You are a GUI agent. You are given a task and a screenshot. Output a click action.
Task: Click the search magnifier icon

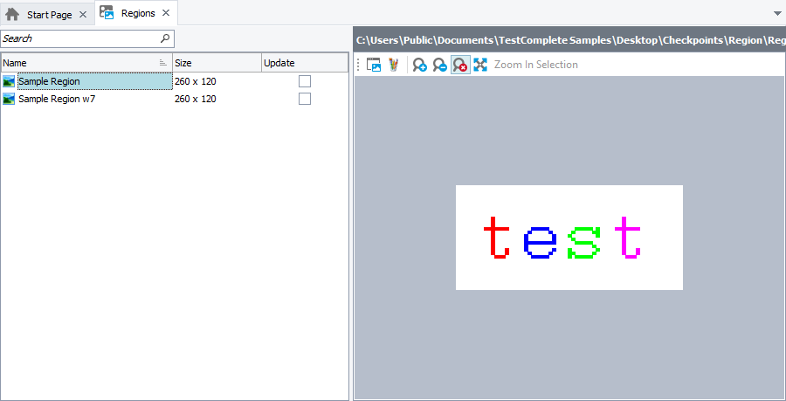tap(165, 39)
